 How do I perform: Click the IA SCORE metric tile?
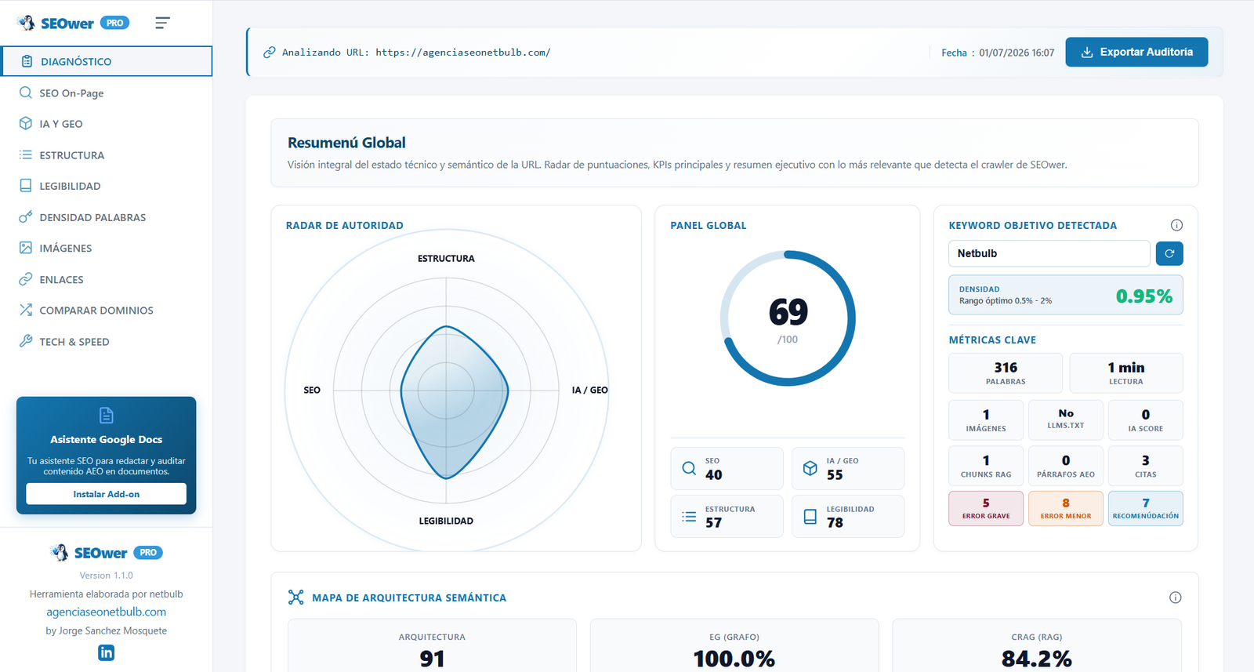tap(1146, 420)
